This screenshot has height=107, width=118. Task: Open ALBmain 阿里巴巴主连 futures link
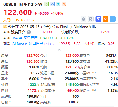coord(33,44)
